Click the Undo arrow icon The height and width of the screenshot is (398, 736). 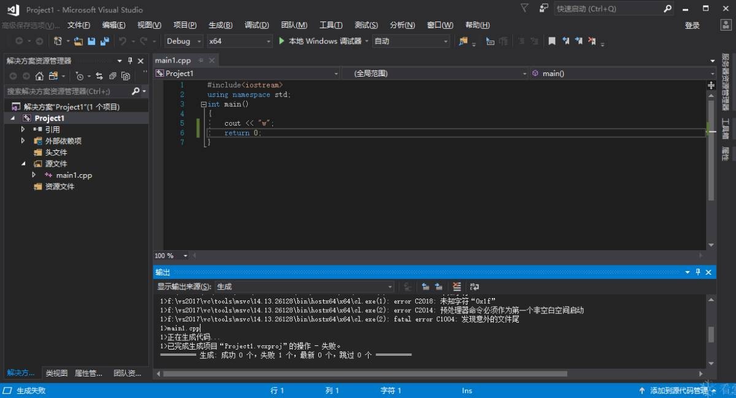pyautogui.click(x=123, y=41)
